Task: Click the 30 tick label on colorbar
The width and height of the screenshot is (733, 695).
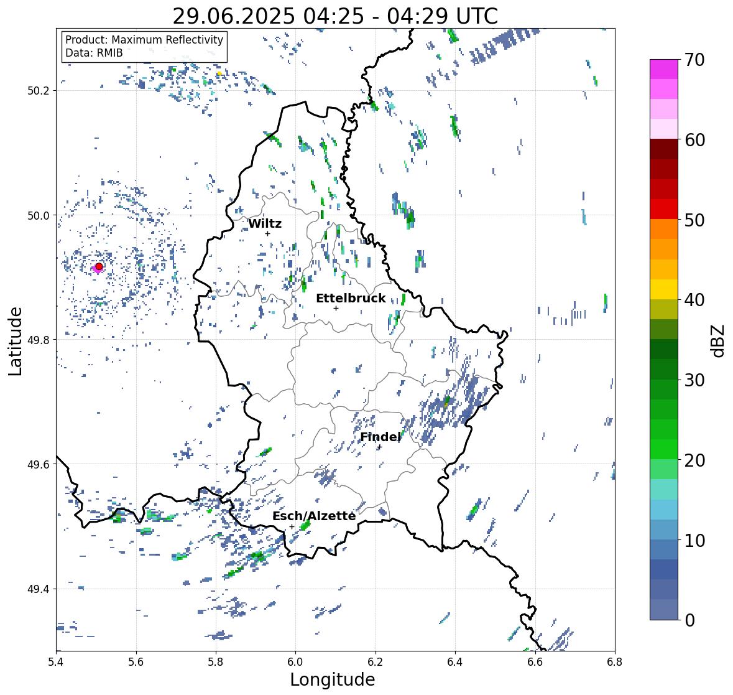Action: point(694,380)
